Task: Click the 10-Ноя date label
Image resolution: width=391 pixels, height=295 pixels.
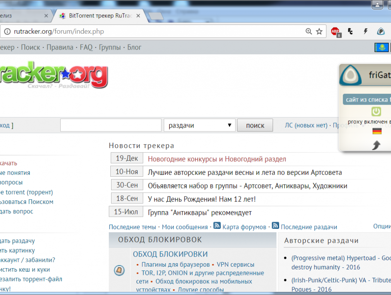Action: 127,172
